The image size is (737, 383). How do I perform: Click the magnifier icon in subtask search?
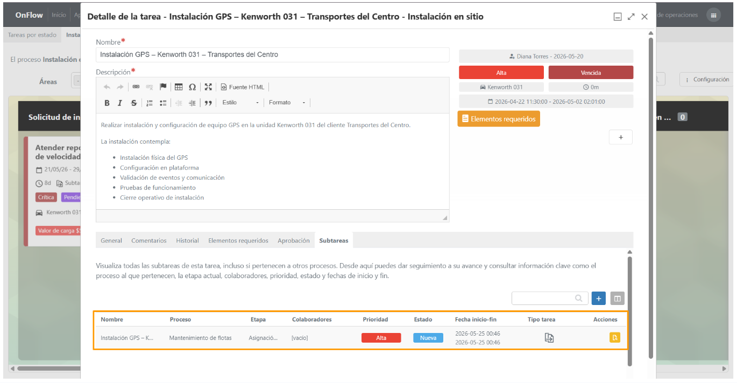579,298
